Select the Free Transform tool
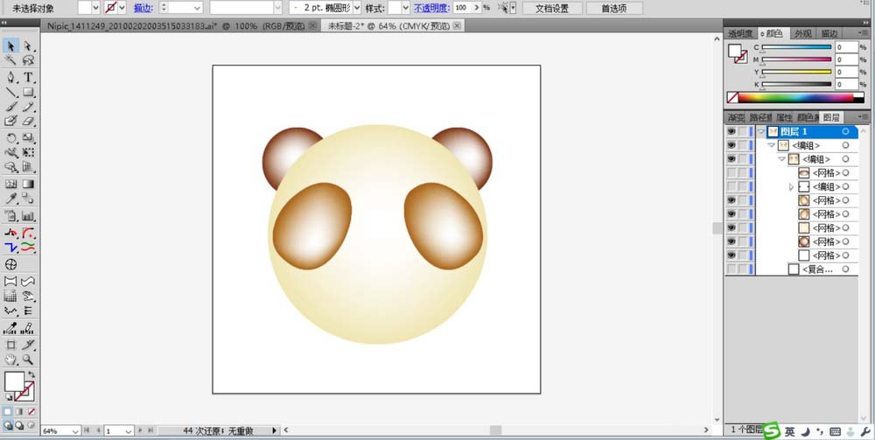This screenshot has width=875, height=440. [29, 152]
